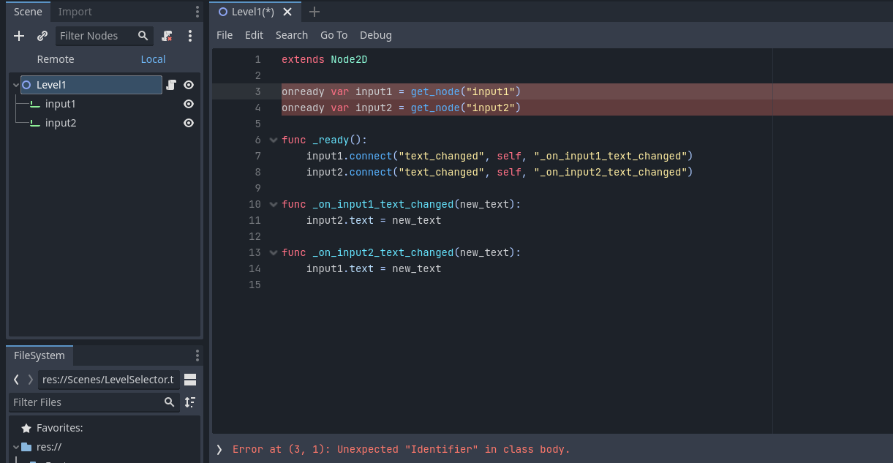Create a new script tab
The image size is (893, 463).
[314, 12]
